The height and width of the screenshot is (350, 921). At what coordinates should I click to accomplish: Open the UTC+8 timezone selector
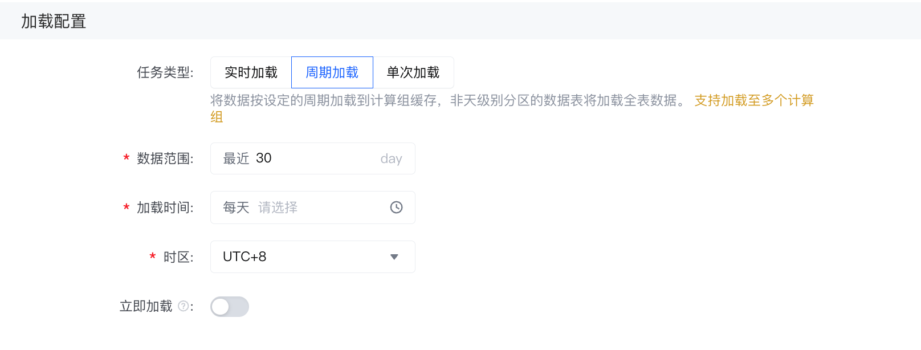pos(302,257)
